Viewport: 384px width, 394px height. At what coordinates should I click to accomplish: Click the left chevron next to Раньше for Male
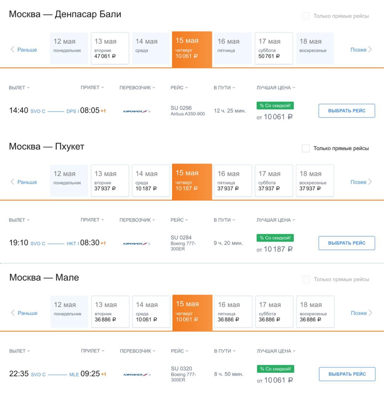pyautogui.click(x=13, y=313)
